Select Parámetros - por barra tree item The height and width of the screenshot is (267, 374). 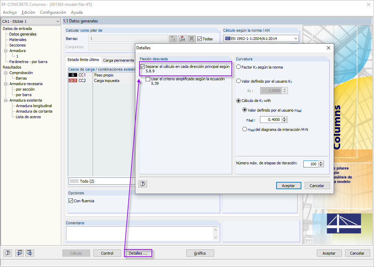[x=28, y=62]
